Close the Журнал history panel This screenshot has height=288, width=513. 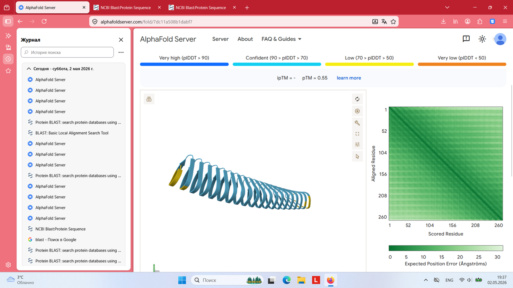click(121, 40)
